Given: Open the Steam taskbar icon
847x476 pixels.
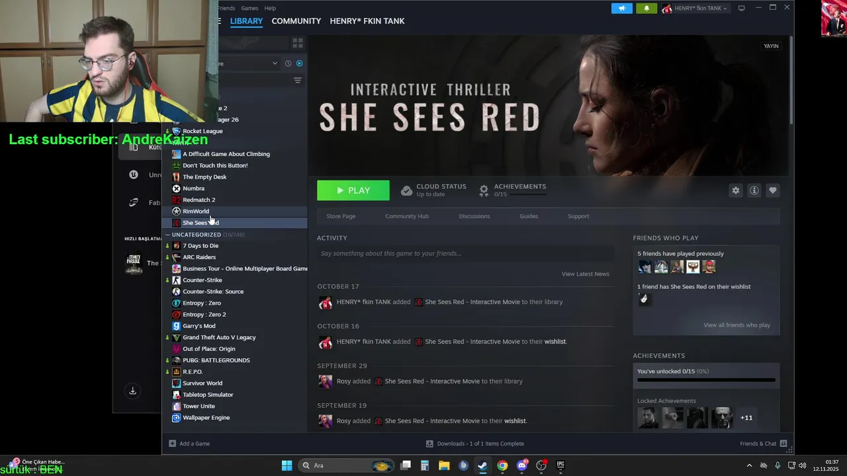Looking at the screenshot, I should click(x=482, y=465).
